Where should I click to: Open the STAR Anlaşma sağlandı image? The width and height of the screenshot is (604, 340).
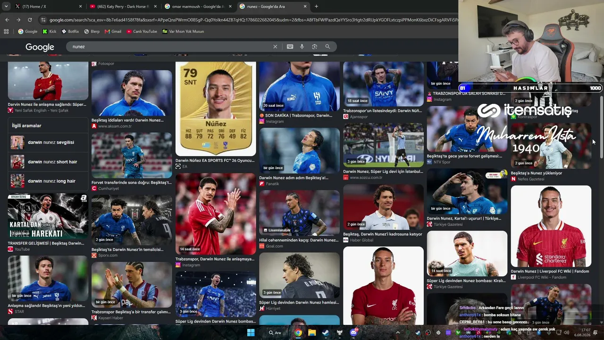(x=48, y=279)
